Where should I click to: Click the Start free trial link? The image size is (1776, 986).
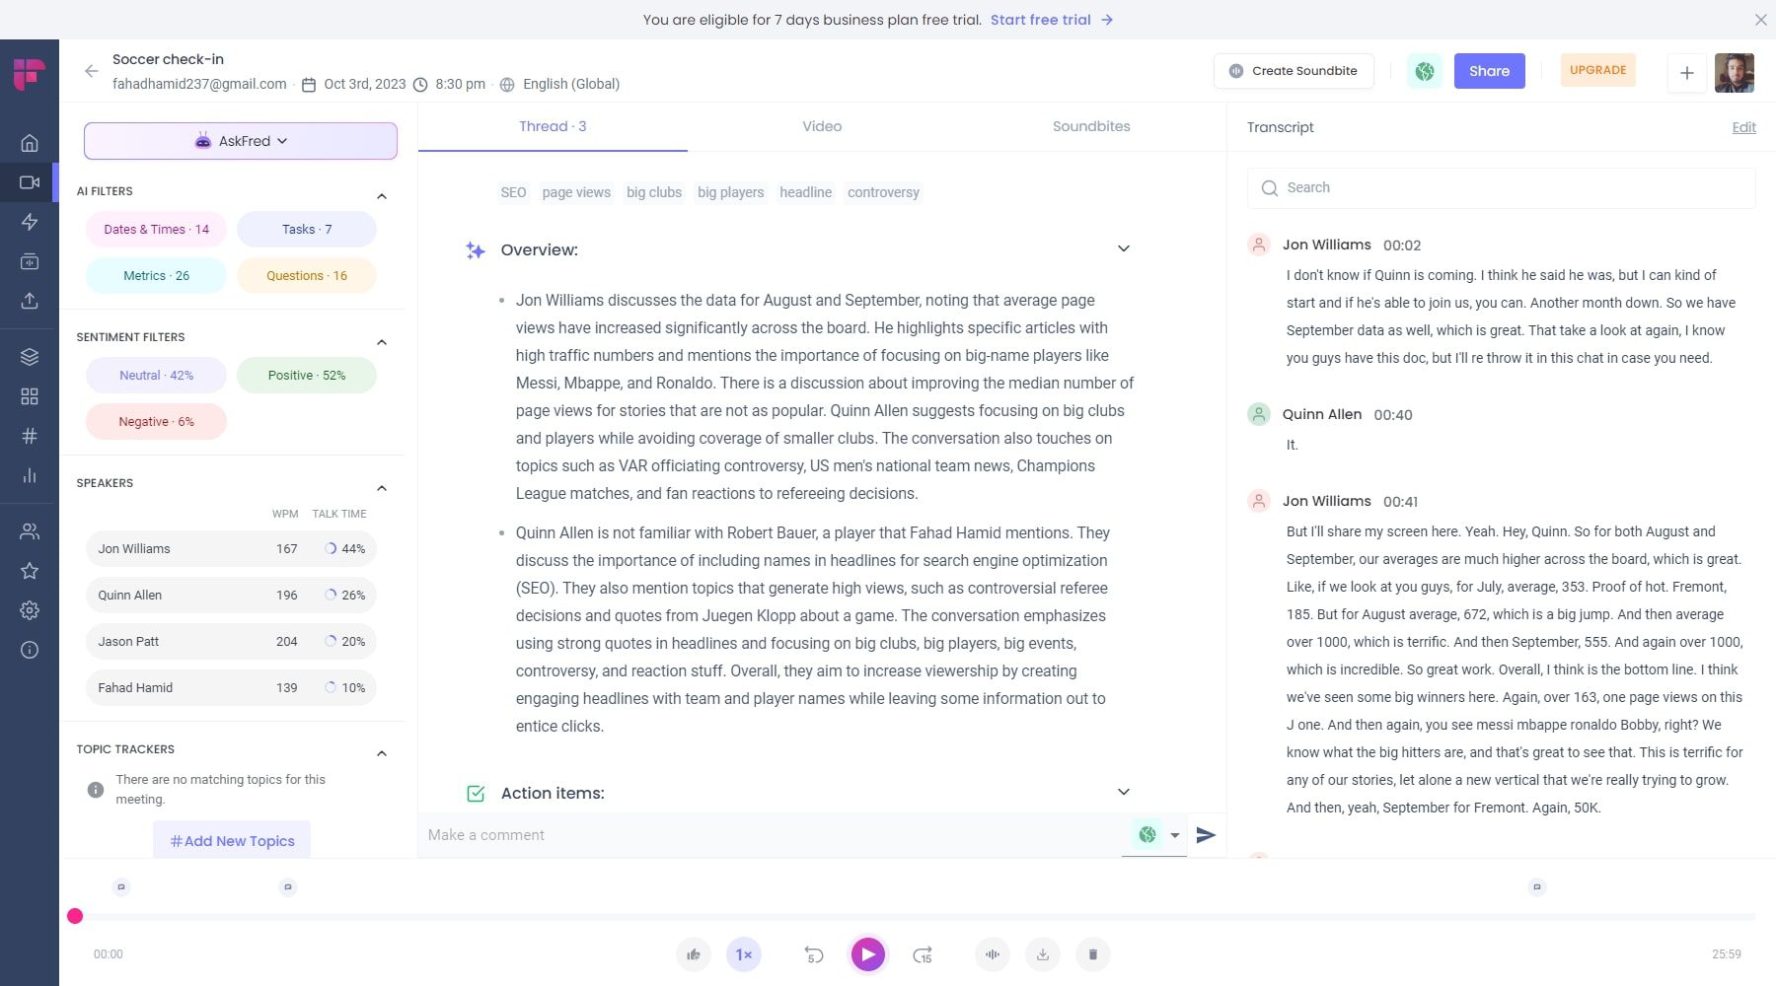pos(1041,20)
